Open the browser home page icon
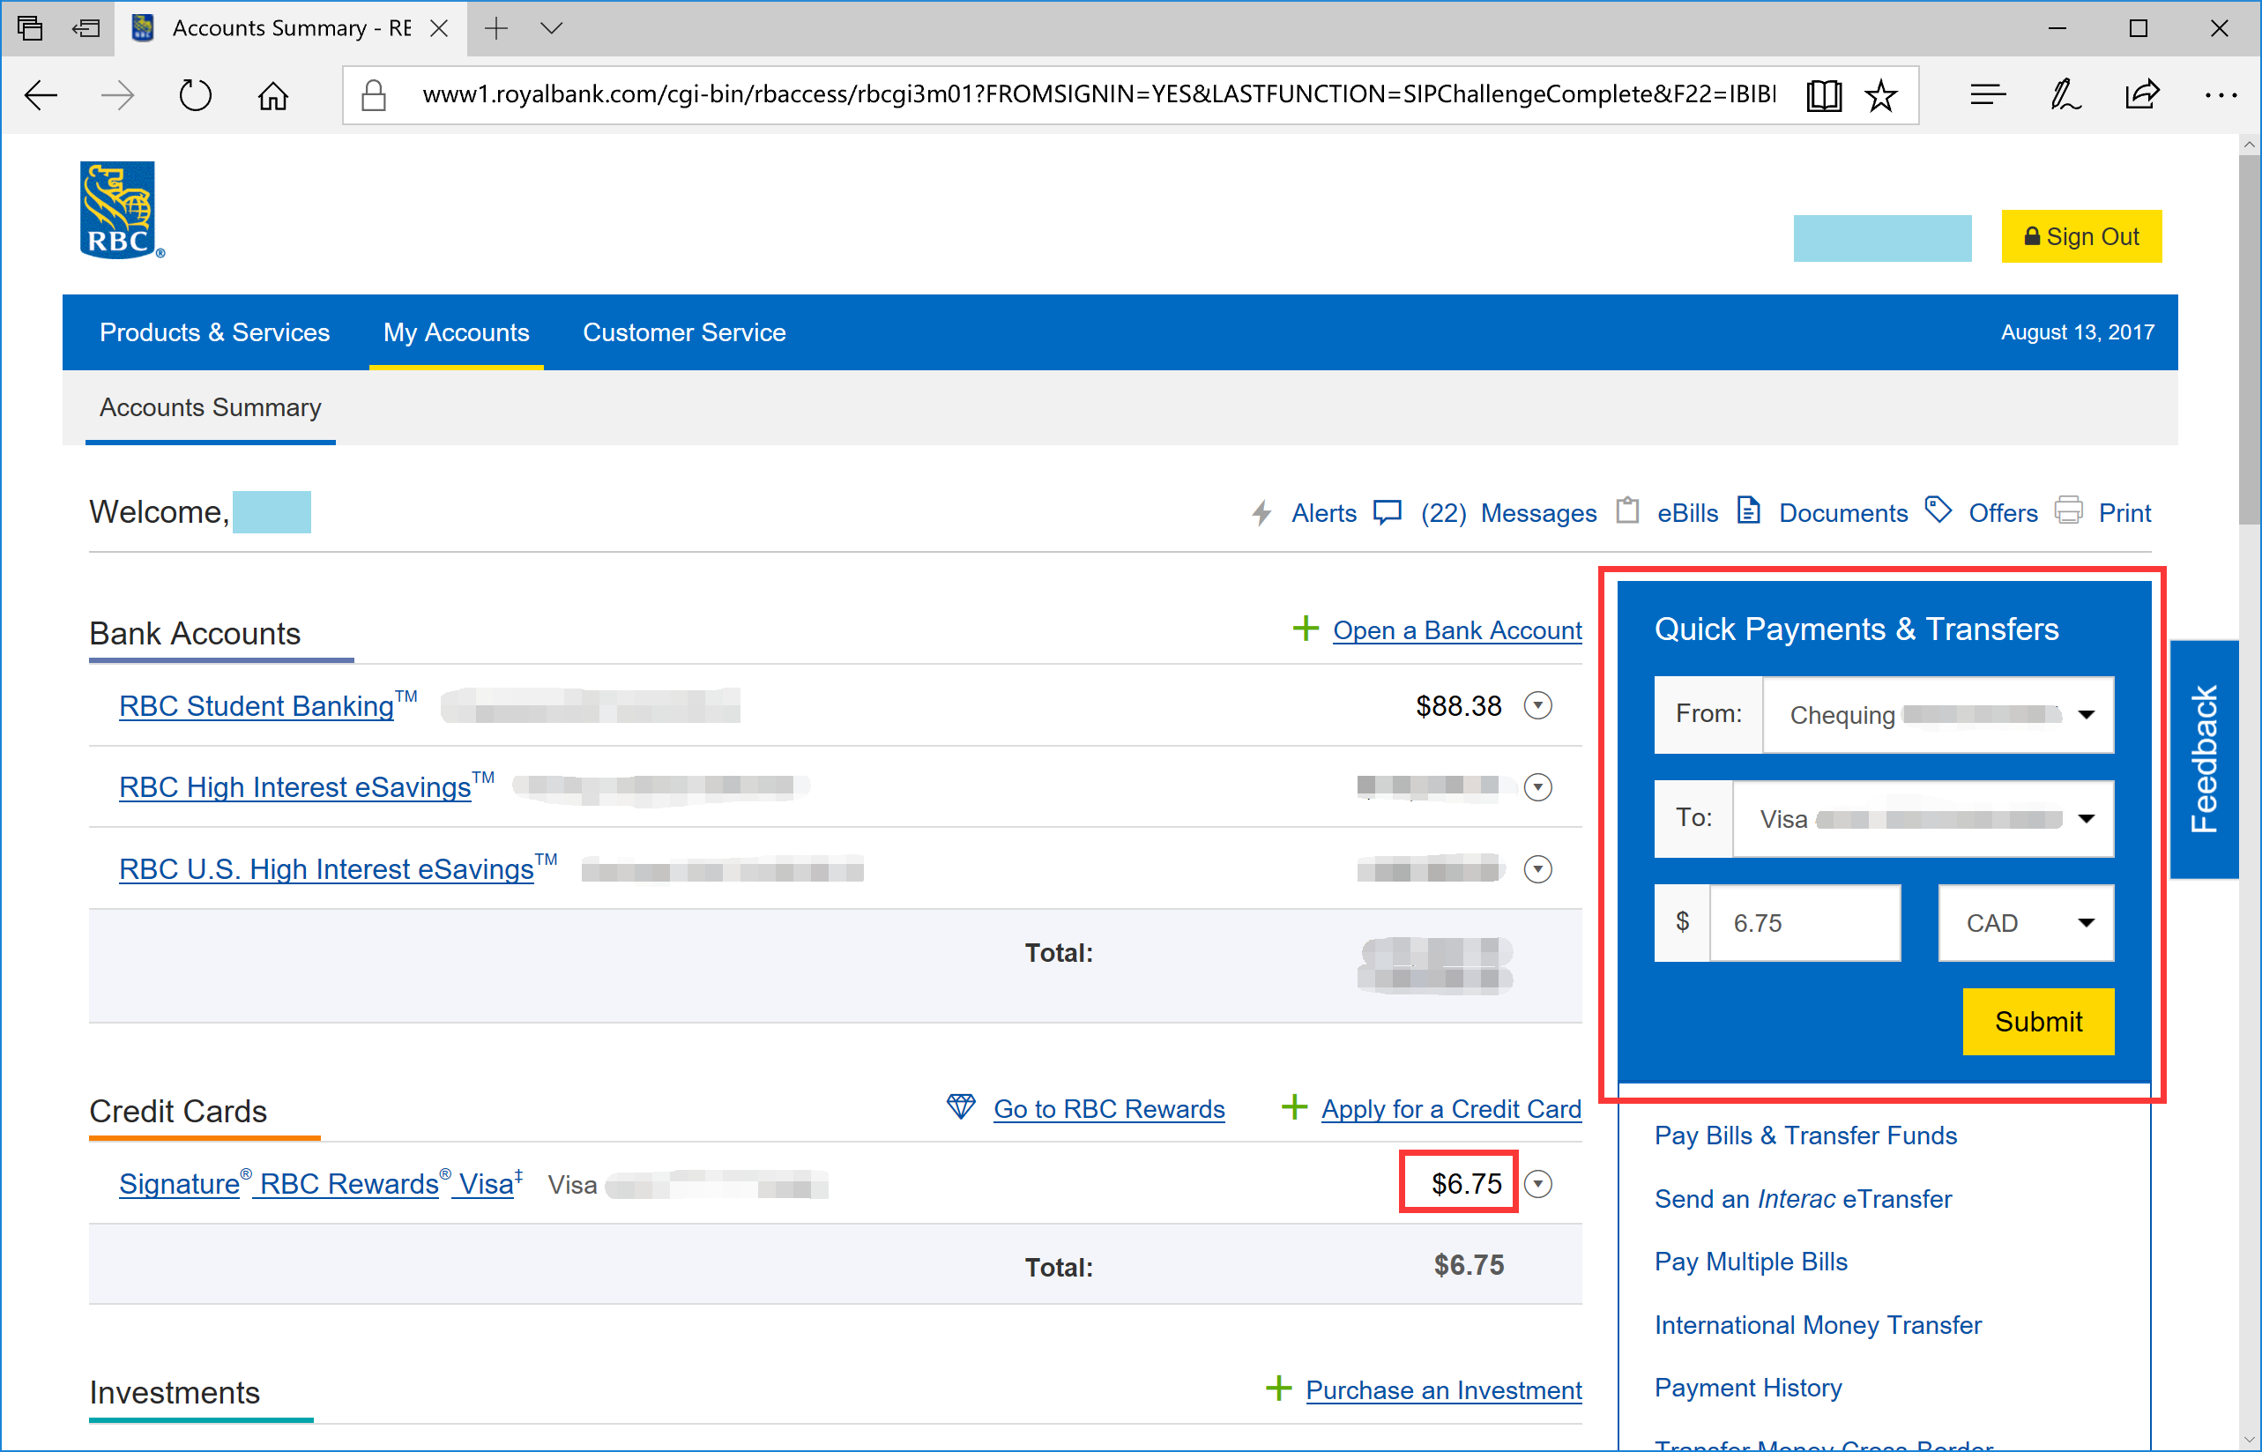This screenshot has width=2262, height=1452. click(273, 95)
